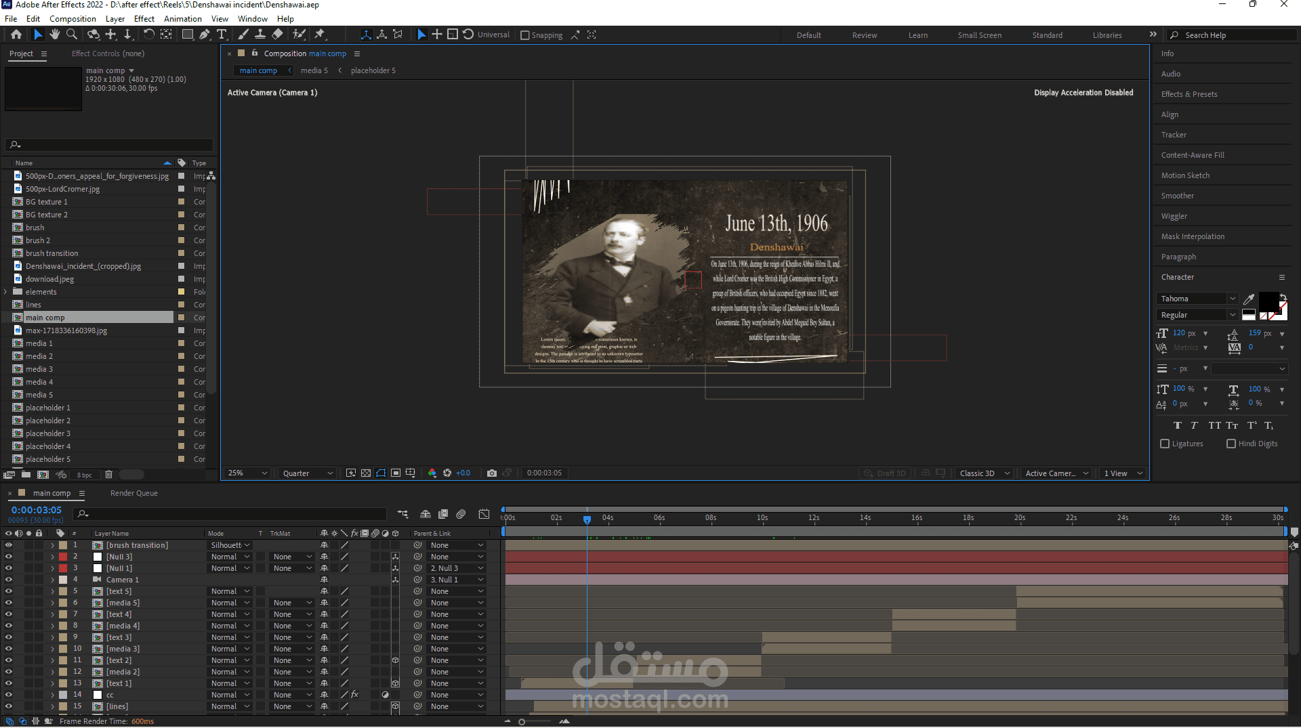Open the Tahoma font family dropdown
1301x728 pixels.
[x=1197, y=299]
